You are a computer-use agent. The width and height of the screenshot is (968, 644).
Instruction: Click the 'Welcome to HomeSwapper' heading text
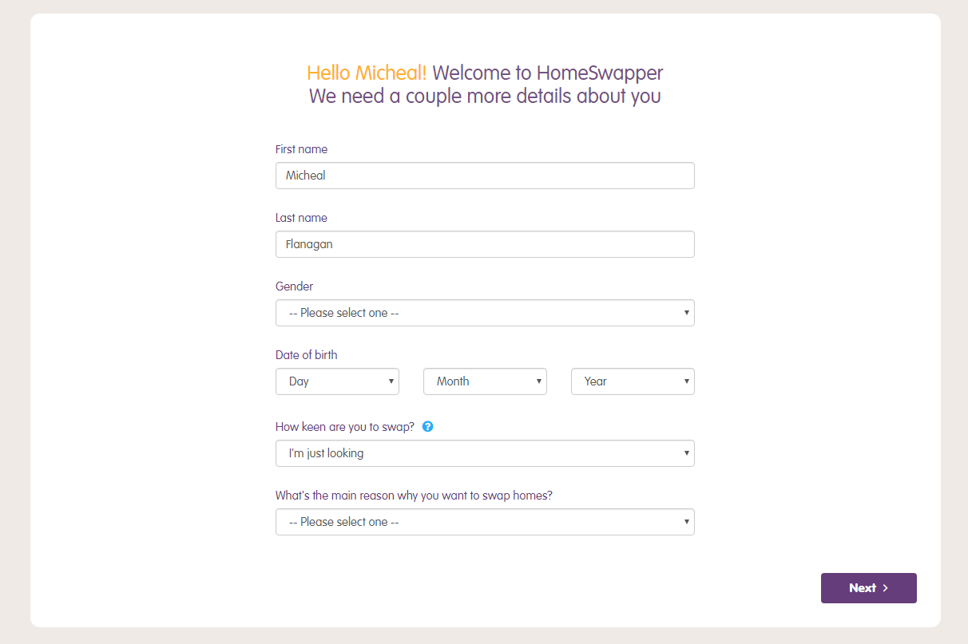click(548, 73)
